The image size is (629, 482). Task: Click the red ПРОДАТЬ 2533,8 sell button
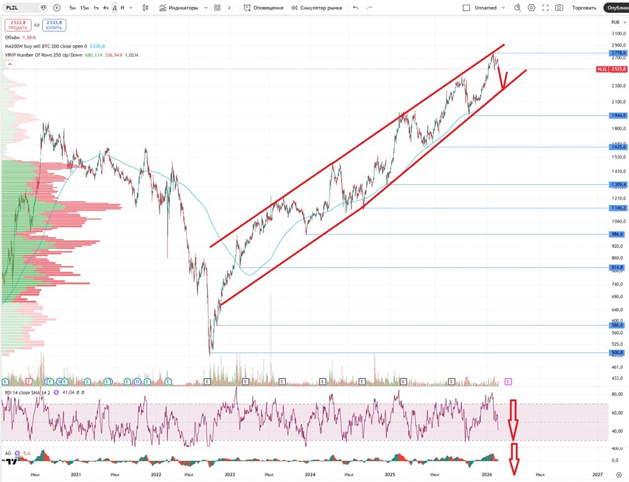click(18, 25)
